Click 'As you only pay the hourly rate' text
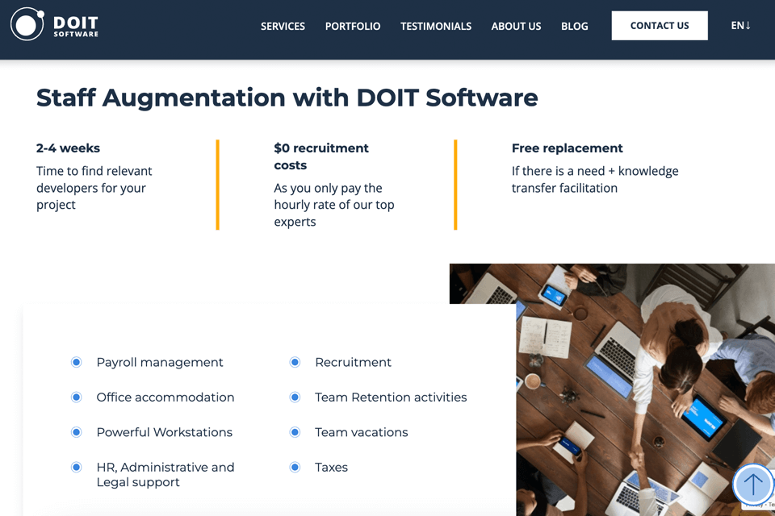Image resolution: width=775 pixels, height=516 pixels. pyautogui.click(x=334, y=205)
